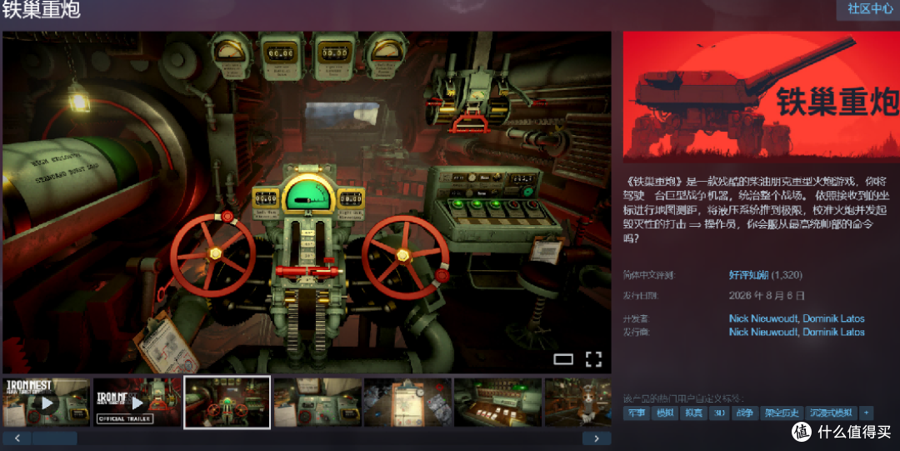Open the screenshot in fullscreen

593,359
